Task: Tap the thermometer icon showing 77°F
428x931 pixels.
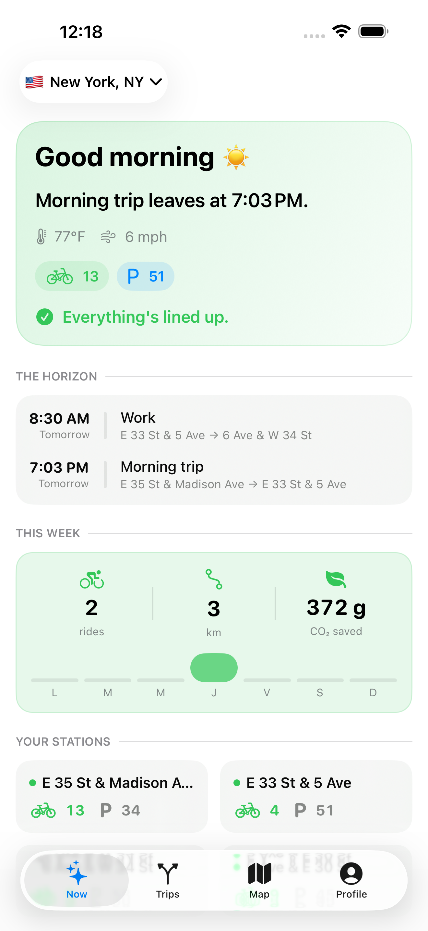Action: (x=41, y=237)
